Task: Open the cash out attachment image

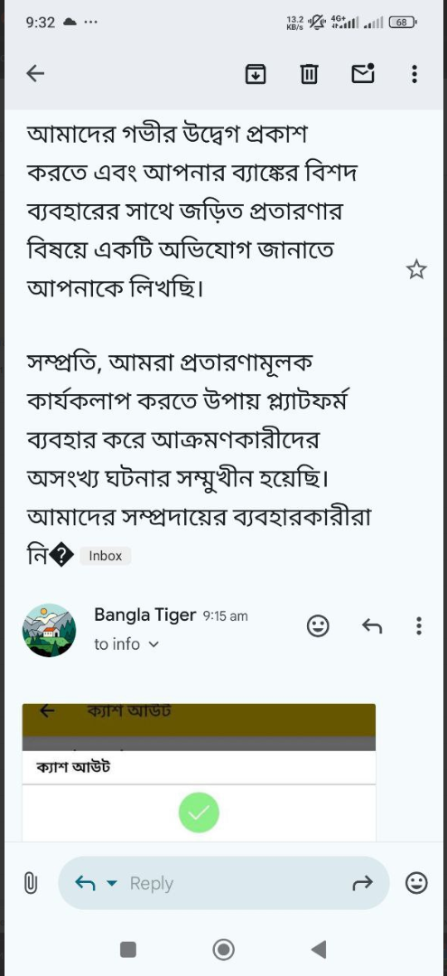Action: 199,773
